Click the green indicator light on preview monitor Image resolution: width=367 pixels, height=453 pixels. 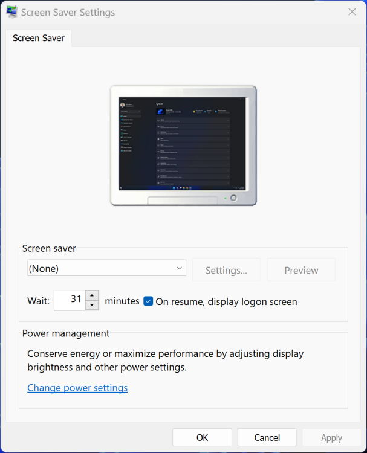point(226,198)
